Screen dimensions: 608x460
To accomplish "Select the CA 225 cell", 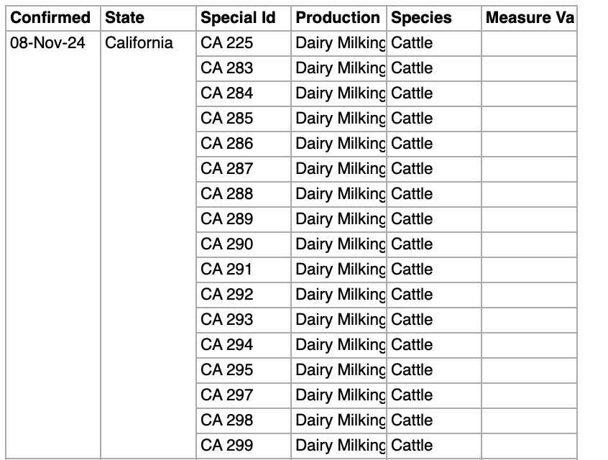I will tap(227, 43).
